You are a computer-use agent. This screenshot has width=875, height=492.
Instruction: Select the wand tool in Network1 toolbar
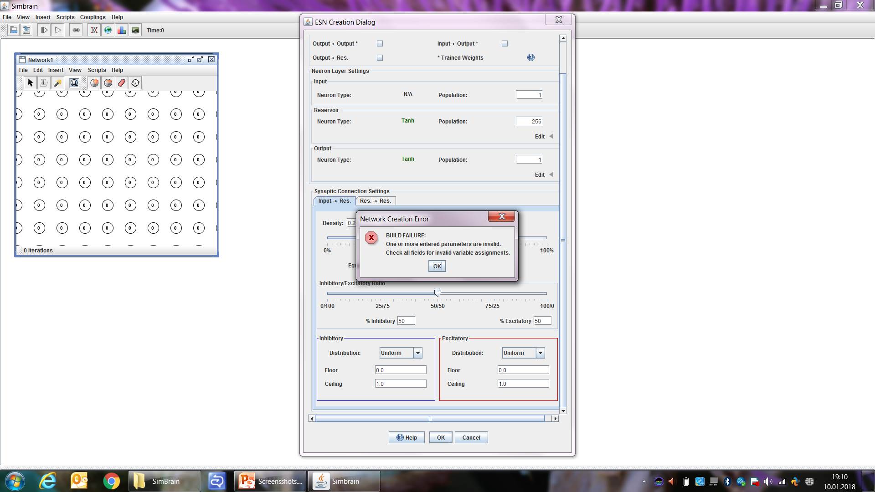(x=57, y=82)
